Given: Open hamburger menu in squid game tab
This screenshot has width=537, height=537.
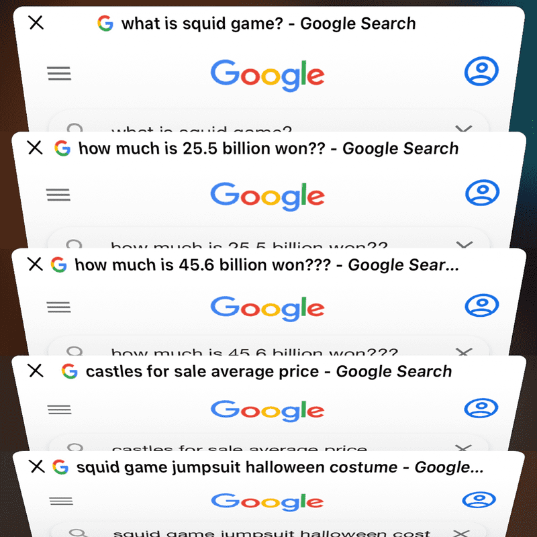Looking at the screenshot, I should pos(59,73).
